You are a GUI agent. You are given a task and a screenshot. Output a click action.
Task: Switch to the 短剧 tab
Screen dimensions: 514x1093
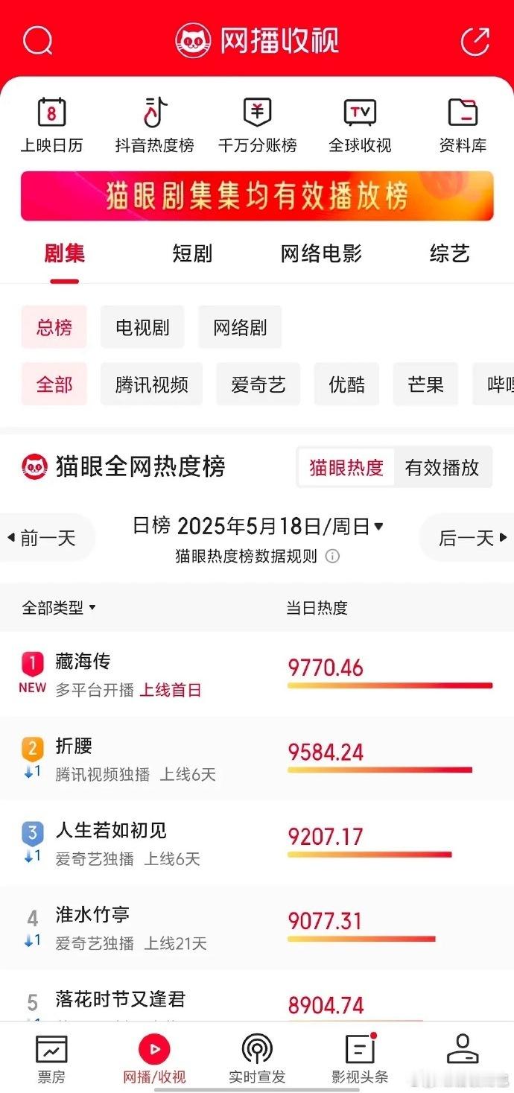click(x=192, y=254)
